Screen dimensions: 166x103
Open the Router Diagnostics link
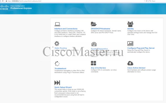coord(99,49)
